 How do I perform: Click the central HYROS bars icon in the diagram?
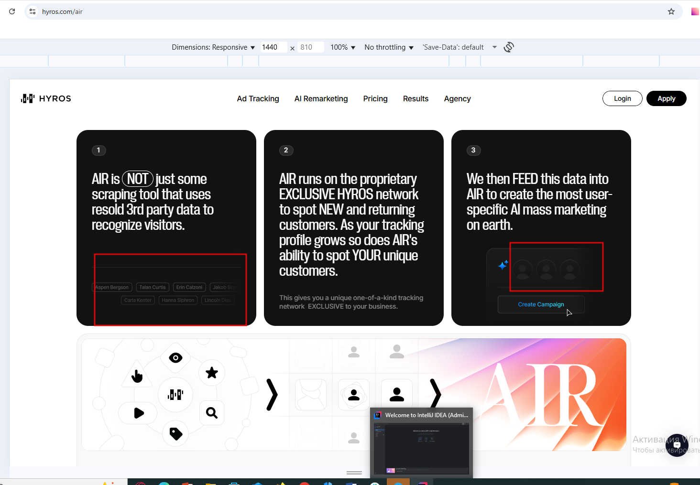[175, 394]
